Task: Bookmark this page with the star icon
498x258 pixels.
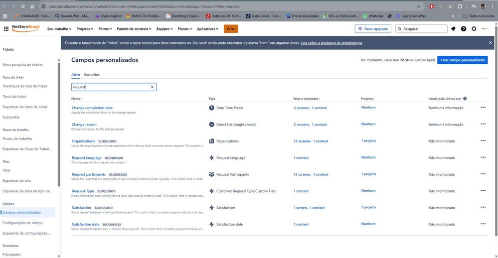Action: click(x=419, y=6)
